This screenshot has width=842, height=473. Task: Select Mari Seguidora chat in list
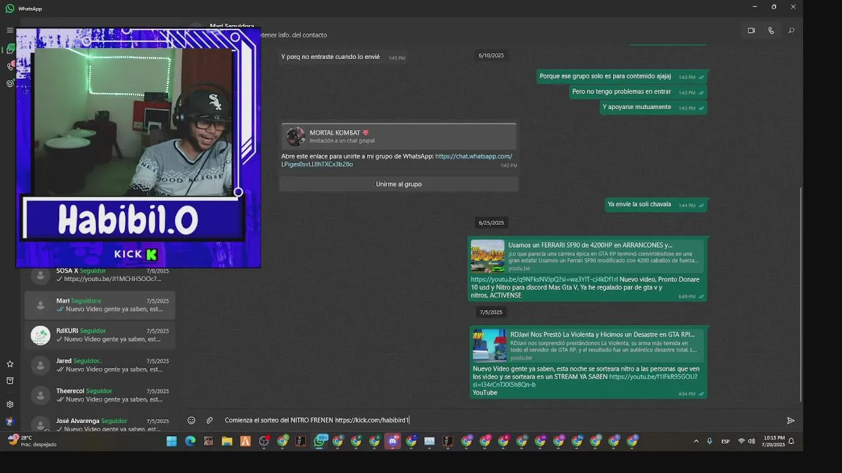100,305
